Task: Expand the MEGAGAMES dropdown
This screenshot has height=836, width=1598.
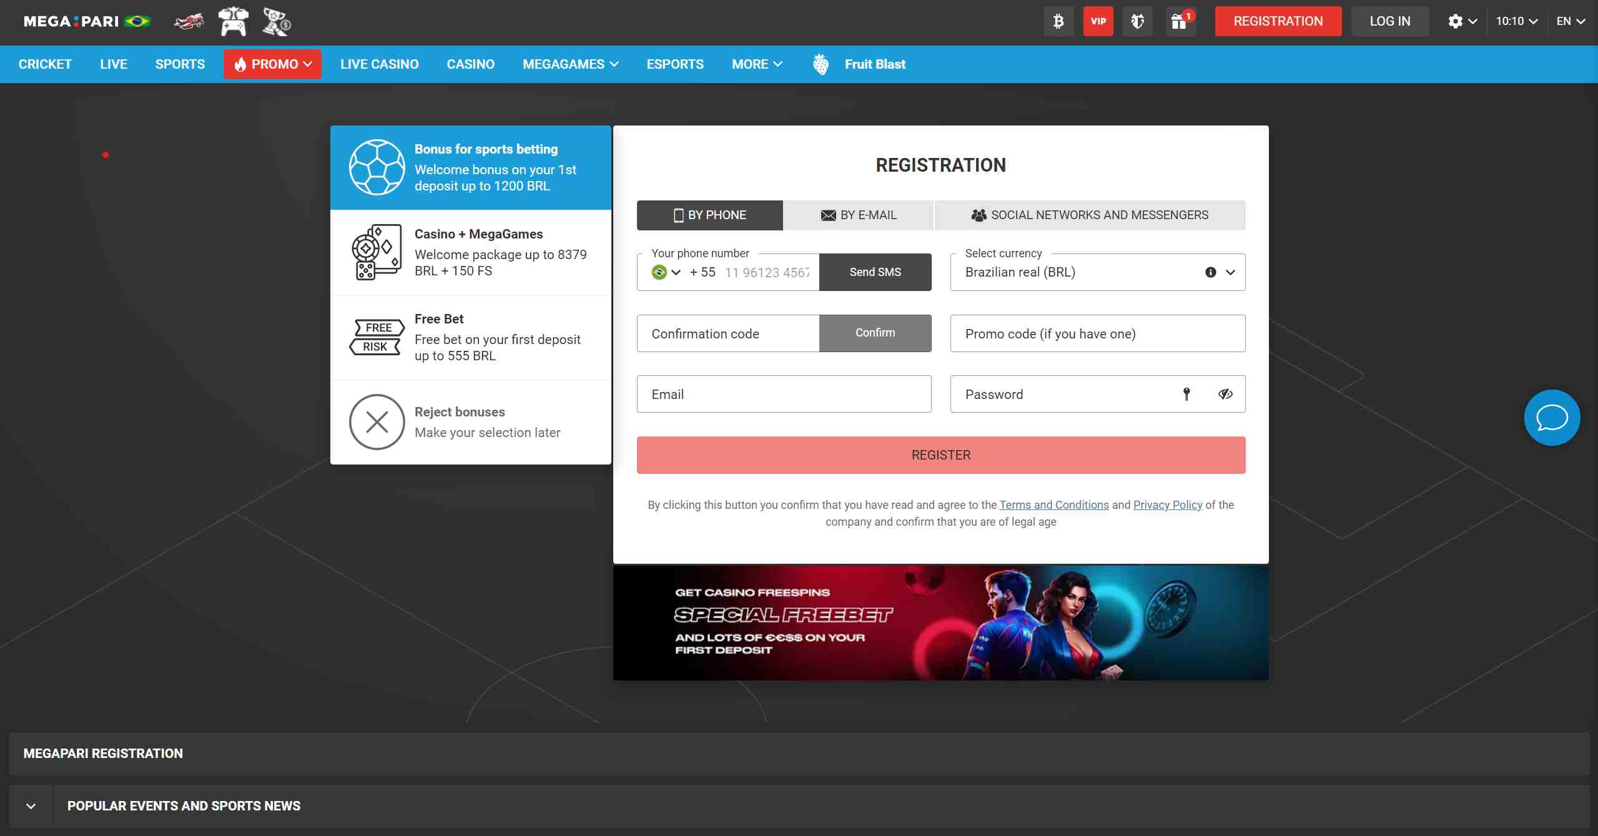Action: pos(570,64)
